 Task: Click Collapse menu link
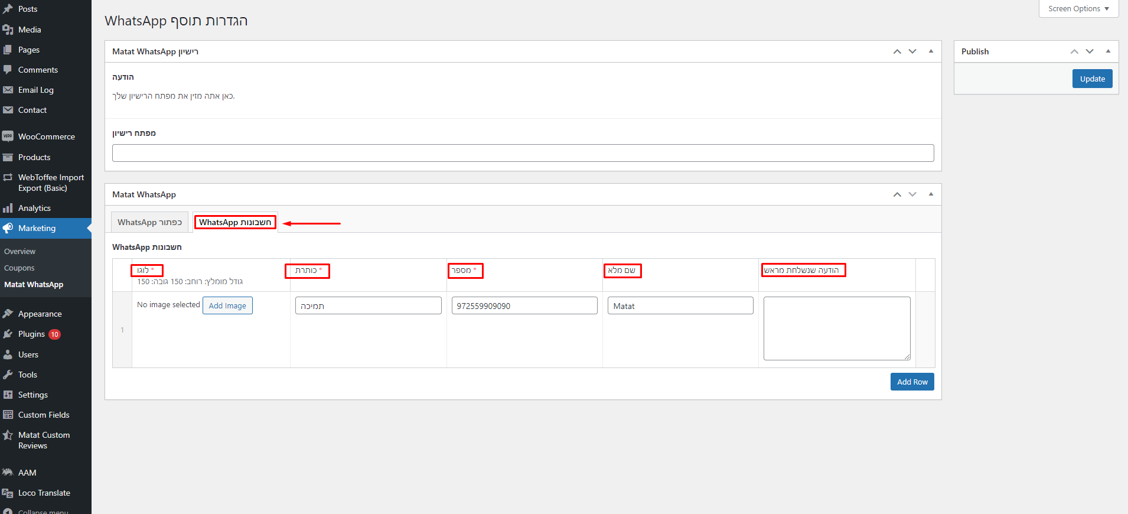pos(43,511)
